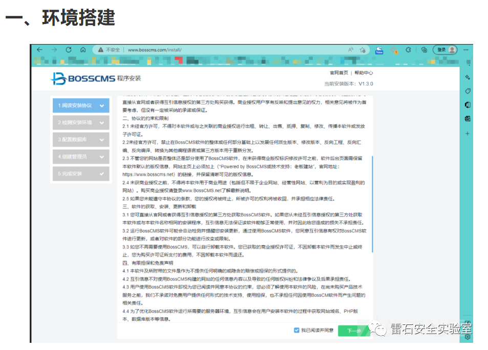Go back with the browser back arrow
Viewport: 488px width, 350px height.
pyautogui.click(x=39, y=50)
